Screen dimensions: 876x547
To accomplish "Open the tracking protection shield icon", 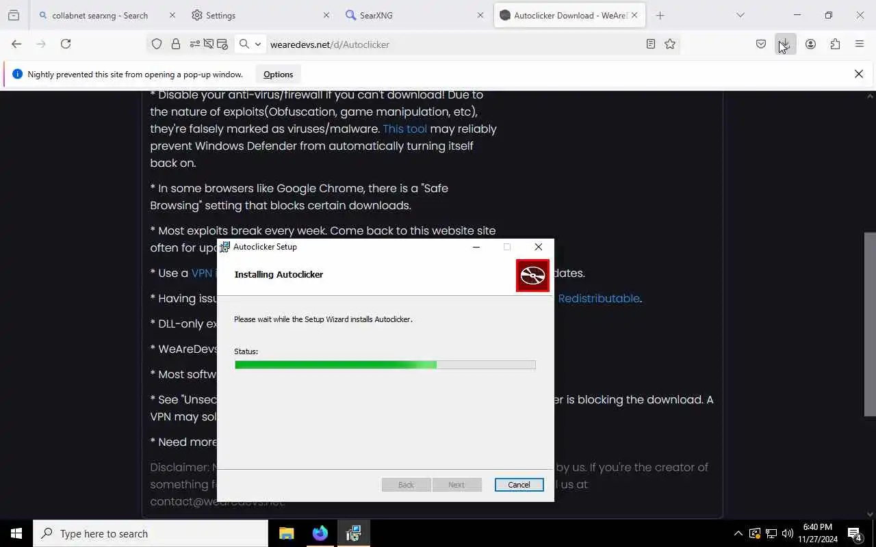I will coord(157,44).
